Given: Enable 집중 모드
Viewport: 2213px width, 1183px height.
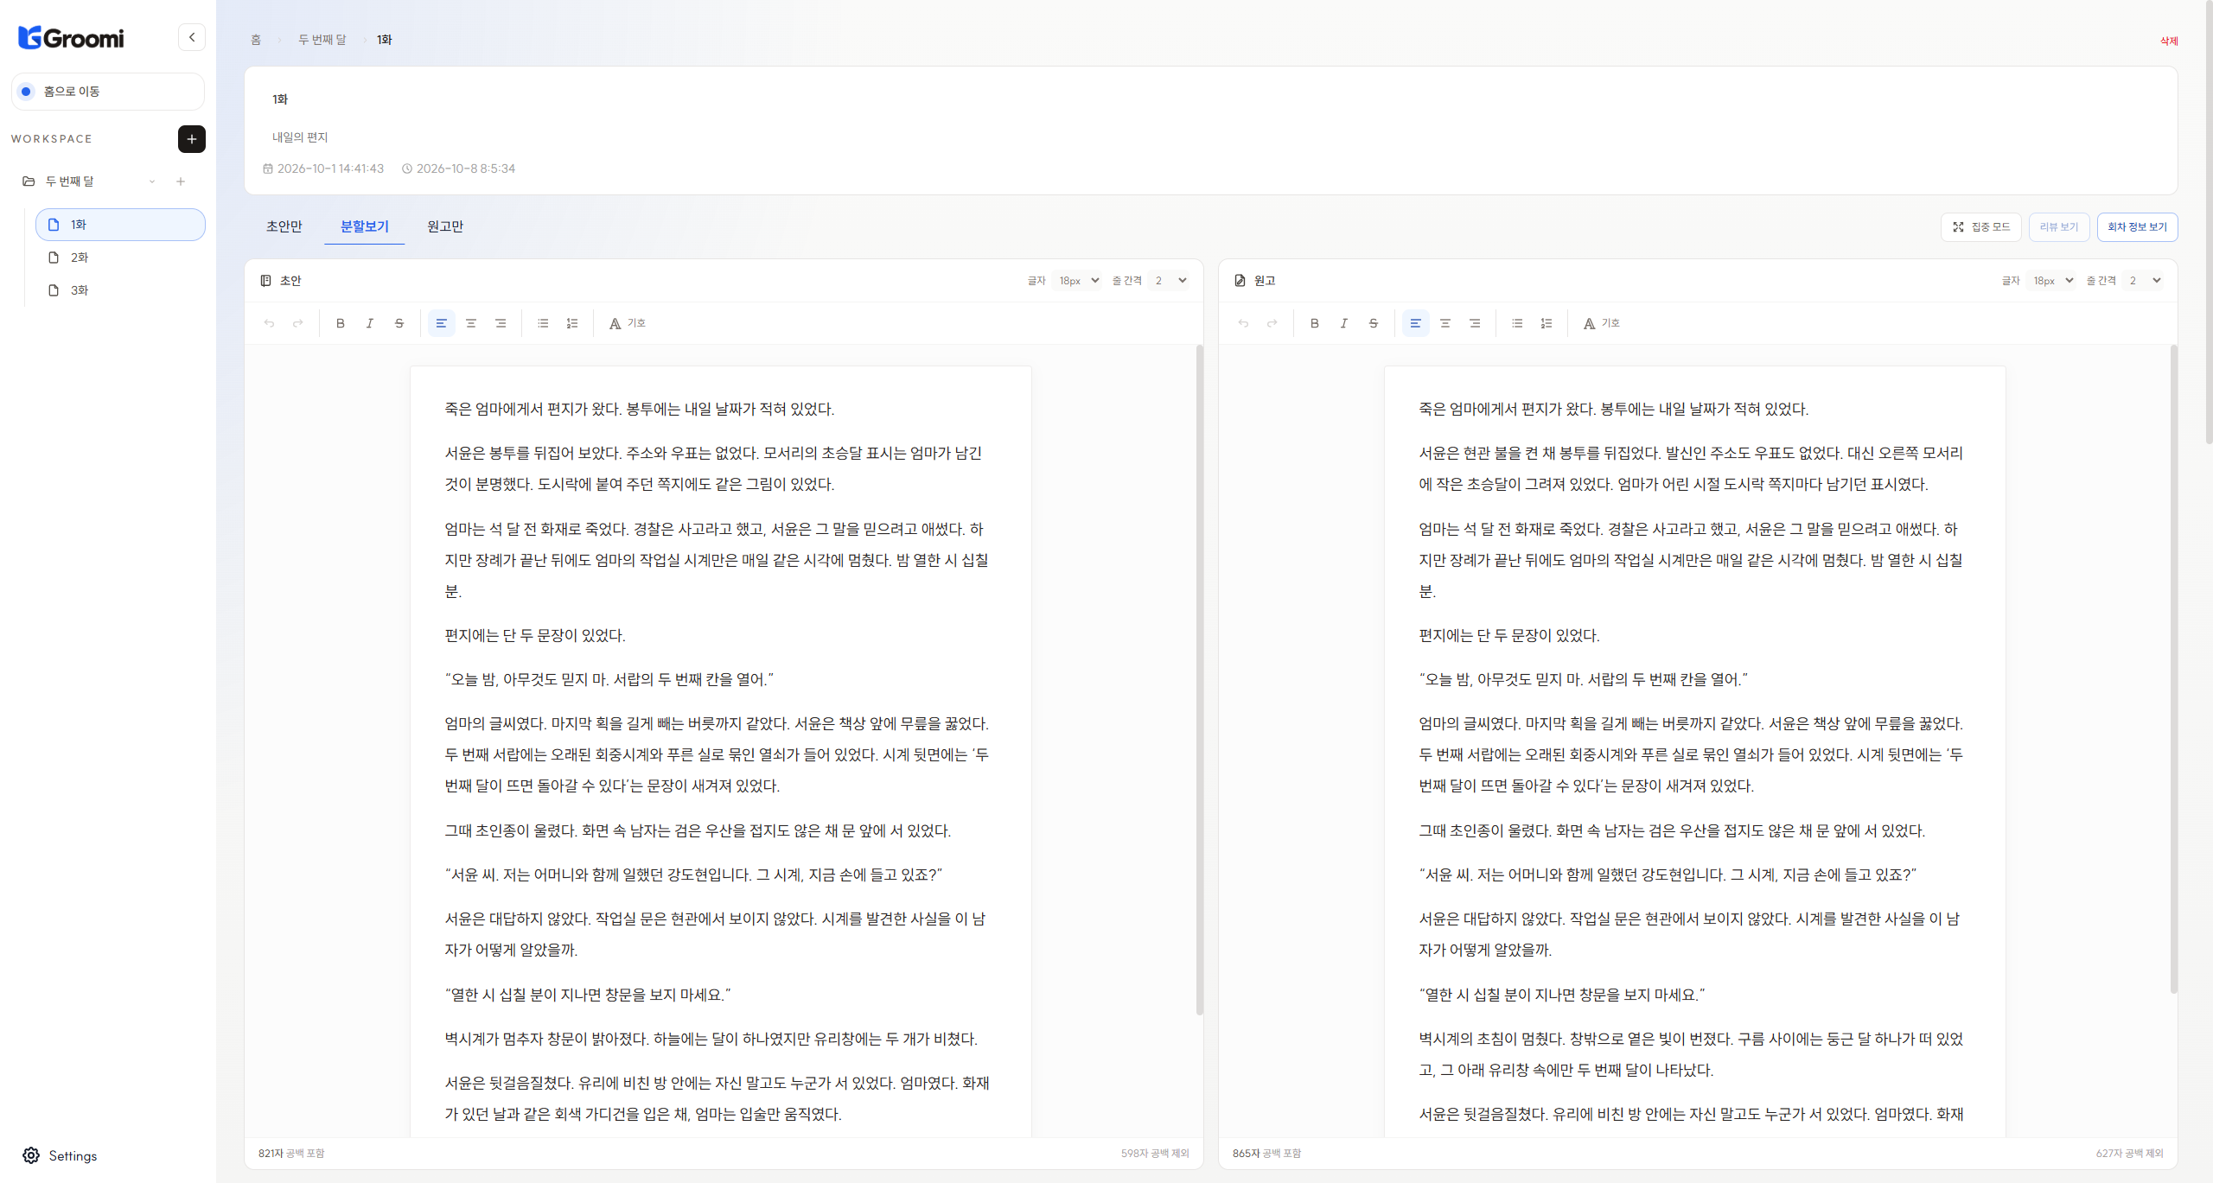Looking at the screenshot, I should [x=1981, y=227].
